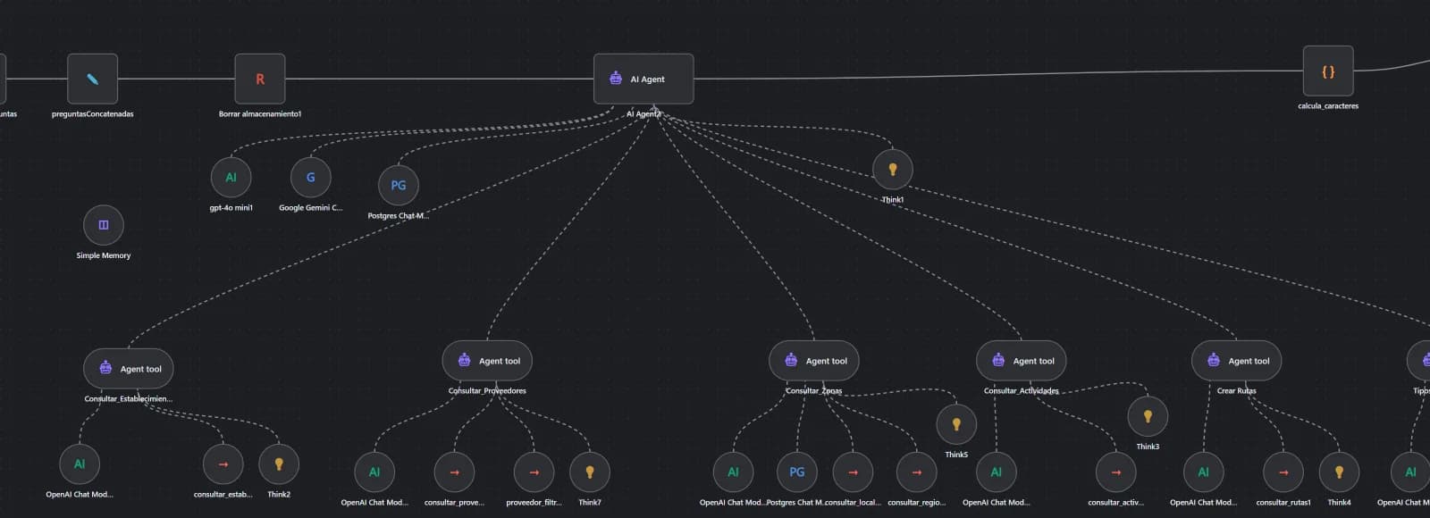Select the Think7 node
1430x518 pixels.
coord(590,472)
